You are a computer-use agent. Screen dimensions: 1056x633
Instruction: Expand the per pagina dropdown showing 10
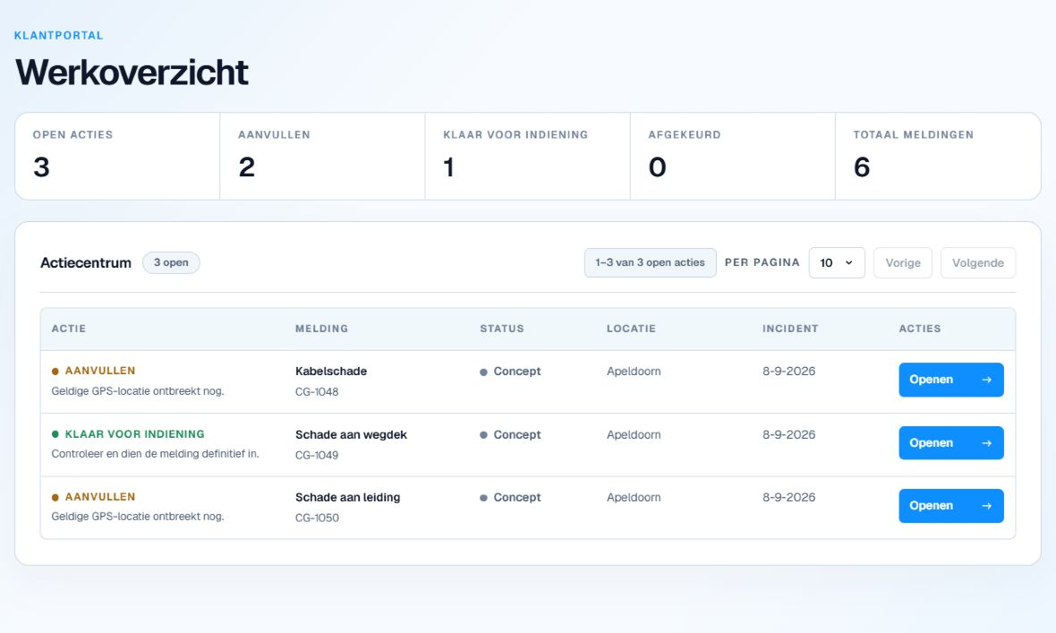(x=837, y=263)
